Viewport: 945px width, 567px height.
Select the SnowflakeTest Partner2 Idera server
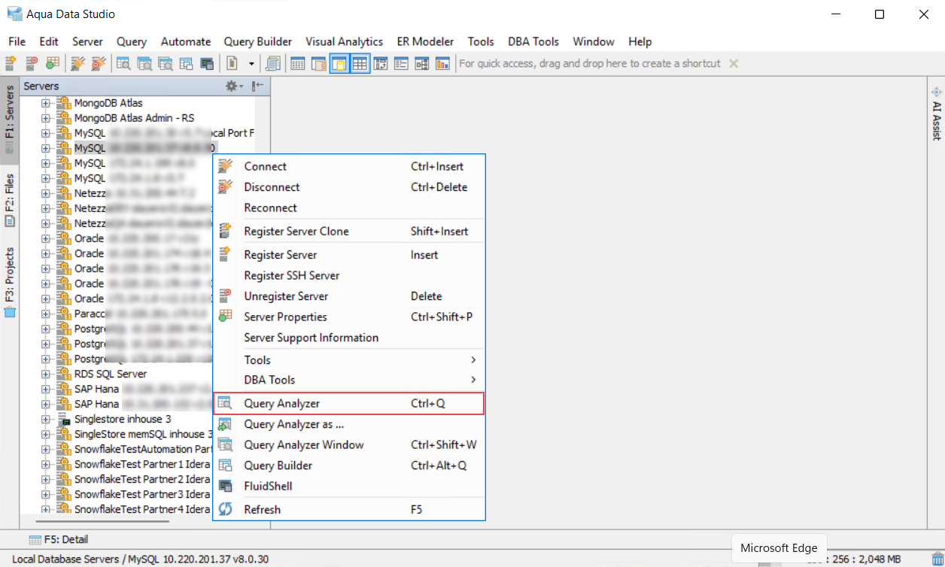pyautogui.click(x=142, y=479)
